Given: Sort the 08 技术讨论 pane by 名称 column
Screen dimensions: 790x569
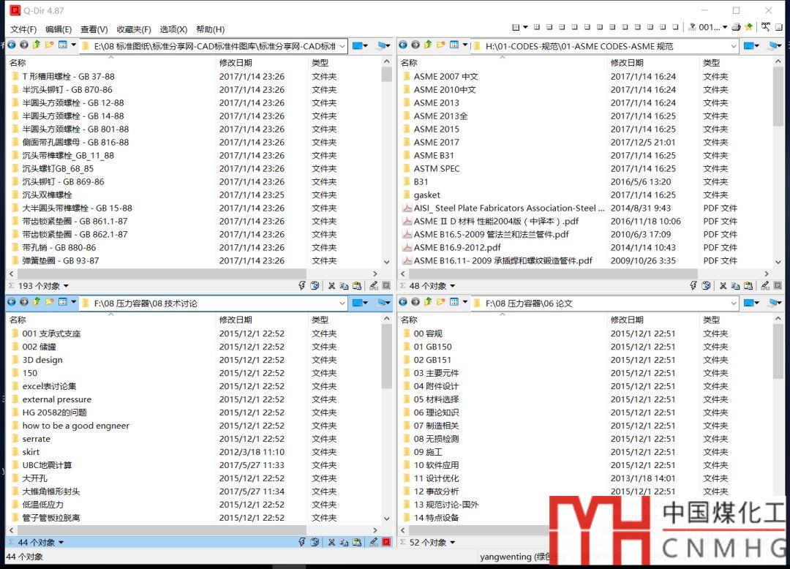Looking at the screenshot, I should tap(110, 320).
